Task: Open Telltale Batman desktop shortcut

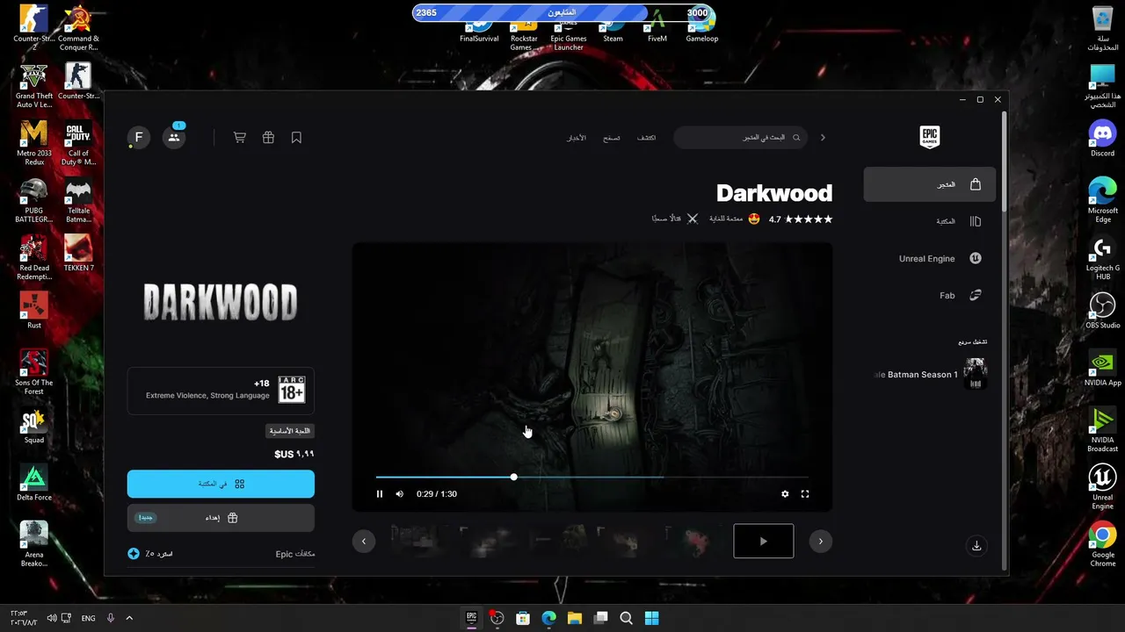Action: [x=78, y=200]
